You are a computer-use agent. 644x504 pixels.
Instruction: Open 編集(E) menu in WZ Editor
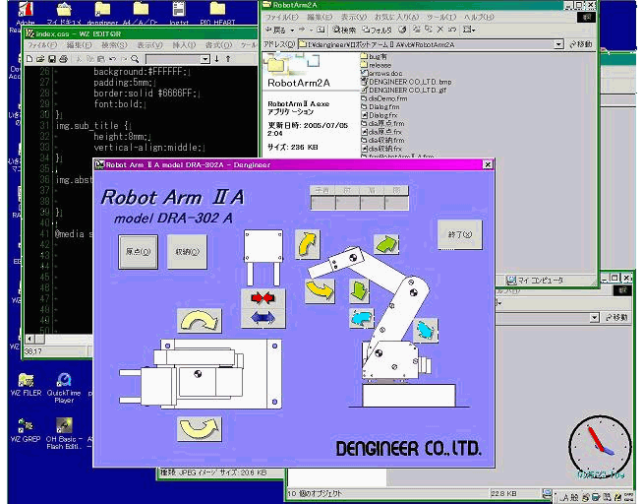(80, 45)
